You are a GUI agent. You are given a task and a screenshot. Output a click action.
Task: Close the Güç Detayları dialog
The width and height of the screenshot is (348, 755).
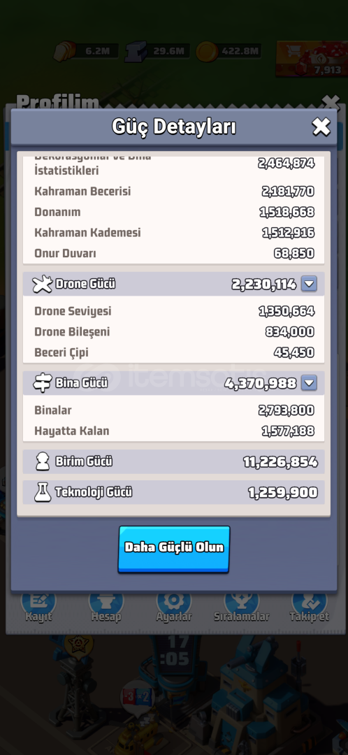click(x=321, y=127)
